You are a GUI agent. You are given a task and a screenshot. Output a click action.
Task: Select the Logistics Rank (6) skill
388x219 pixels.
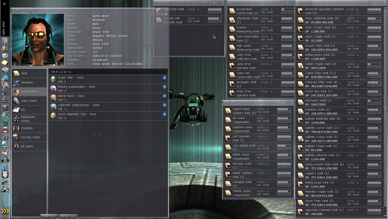[x=340, y=176]
